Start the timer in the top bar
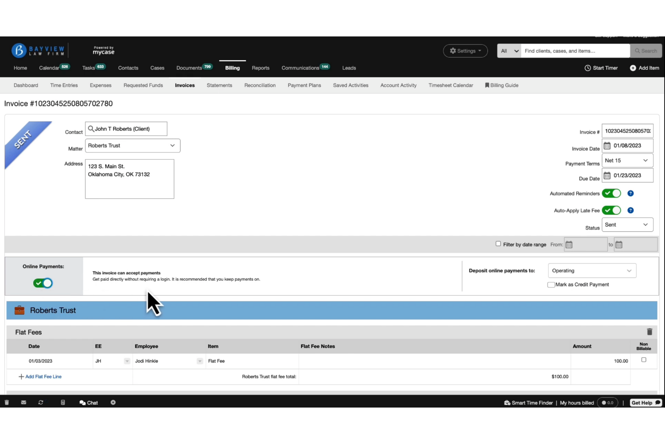 point(601,67)
